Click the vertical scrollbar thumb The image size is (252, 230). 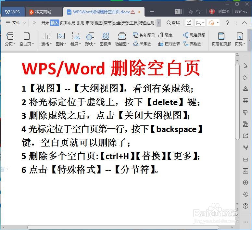point(237,102)
